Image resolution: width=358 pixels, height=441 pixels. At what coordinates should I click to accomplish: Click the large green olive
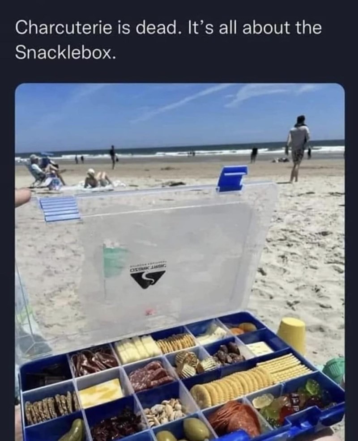click(196, 428)
